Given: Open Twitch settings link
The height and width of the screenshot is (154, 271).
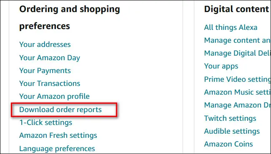Looking at the screenshot, I should [230, 118].
